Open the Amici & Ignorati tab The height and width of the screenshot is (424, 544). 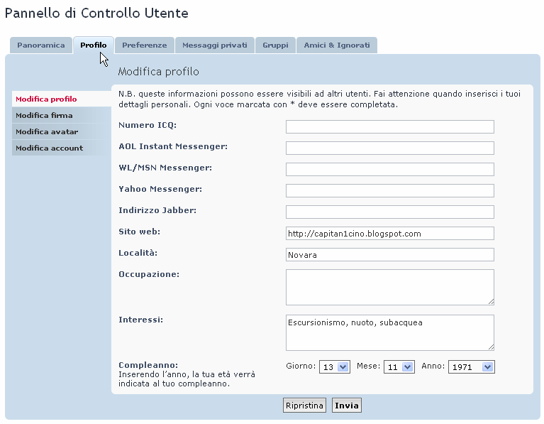(337, 45)
